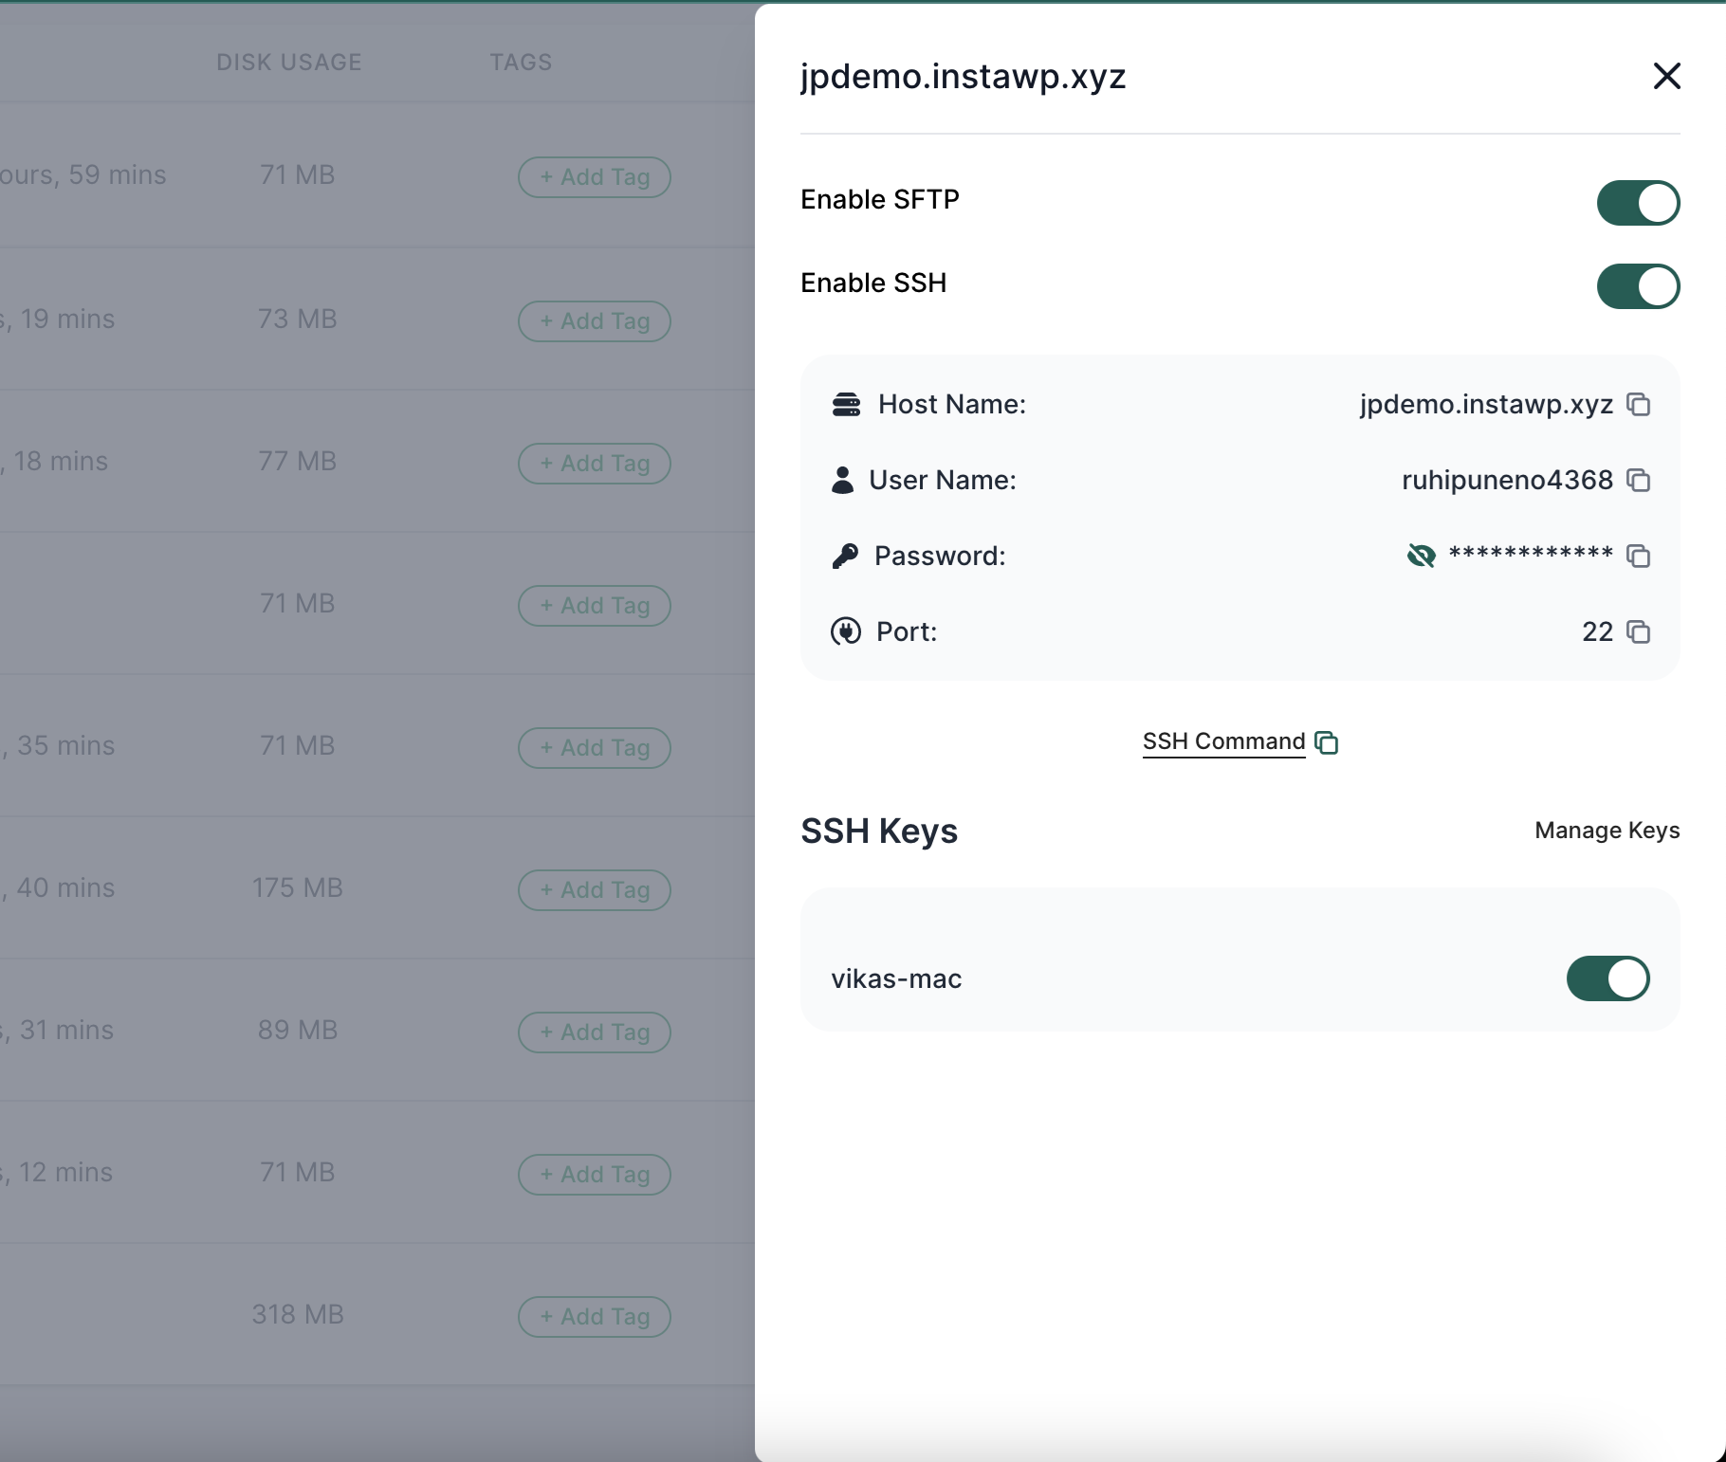1726x1462 pixels.
Task: Disable SSH access
Action: pos(1638,286)
